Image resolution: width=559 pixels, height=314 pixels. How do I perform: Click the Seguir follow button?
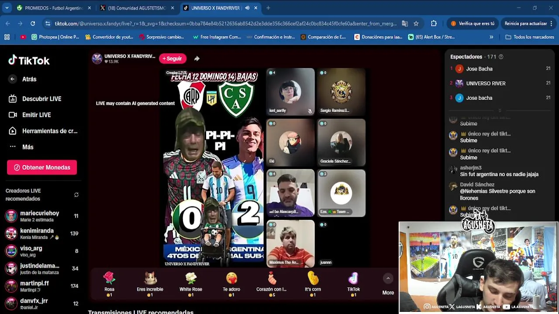[173, 58]
